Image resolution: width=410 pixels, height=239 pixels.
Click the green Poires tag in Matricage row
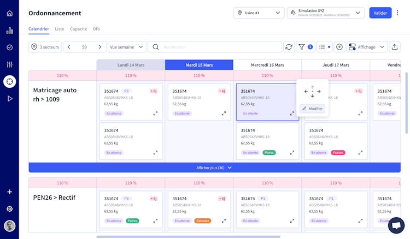click(x=269, y=153)
